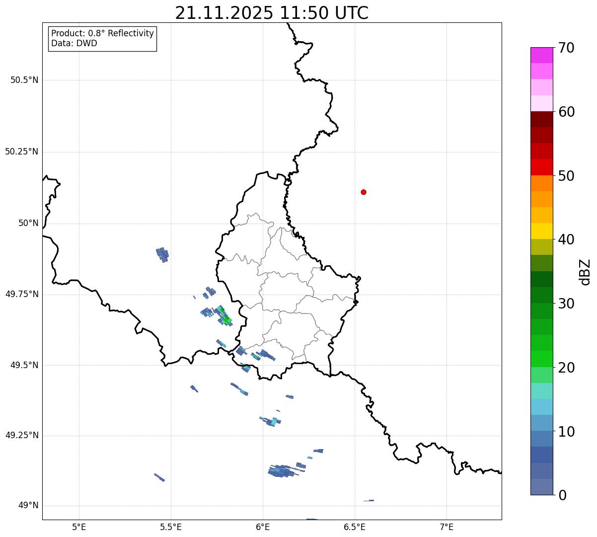Click the cyan colorbar segment between 10 and 20

pyautogui.click(x=542, y=407)
